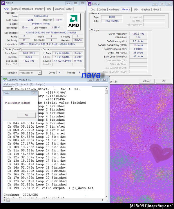Viewport: 174px width, 209px height.
Task: Click the Package value Socket FM1 (905)
Action: tap(41, 24)
